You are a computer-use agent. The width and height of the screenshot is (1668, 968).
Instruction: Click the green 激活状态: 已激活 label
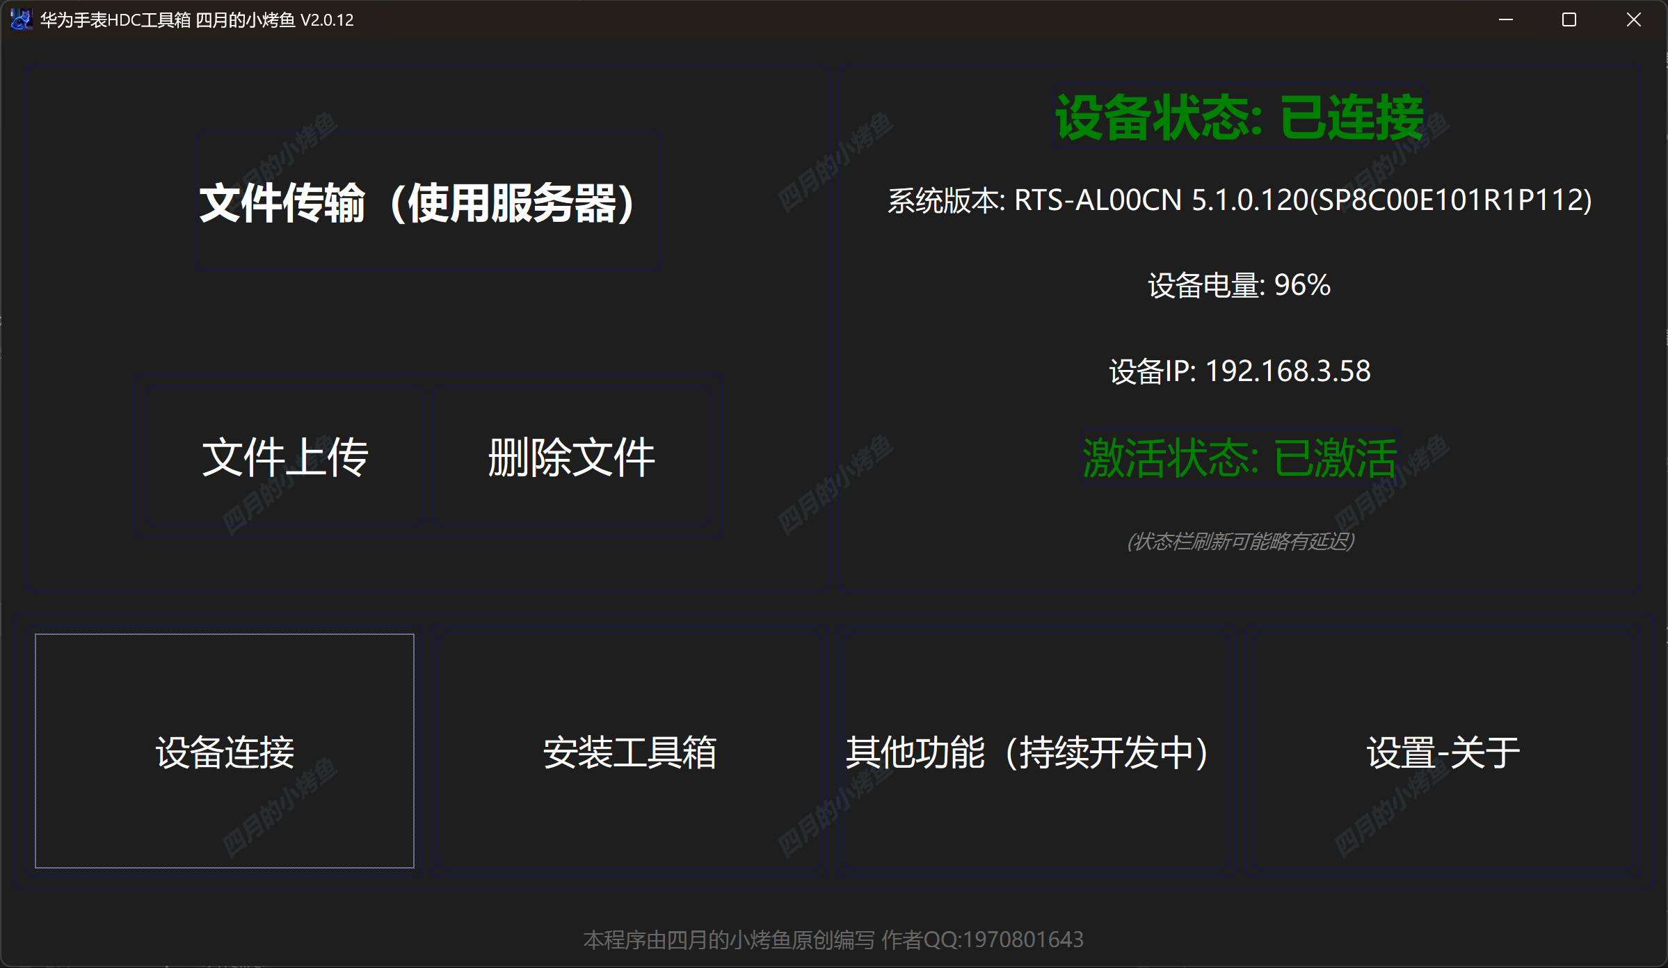(1239, 458)
